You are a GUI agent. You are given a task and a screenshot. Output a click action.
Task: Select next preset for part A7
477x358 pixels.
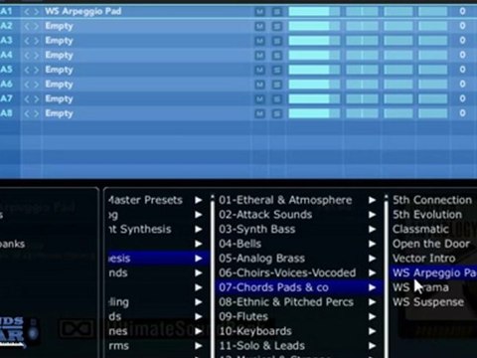tap(36, 99)
